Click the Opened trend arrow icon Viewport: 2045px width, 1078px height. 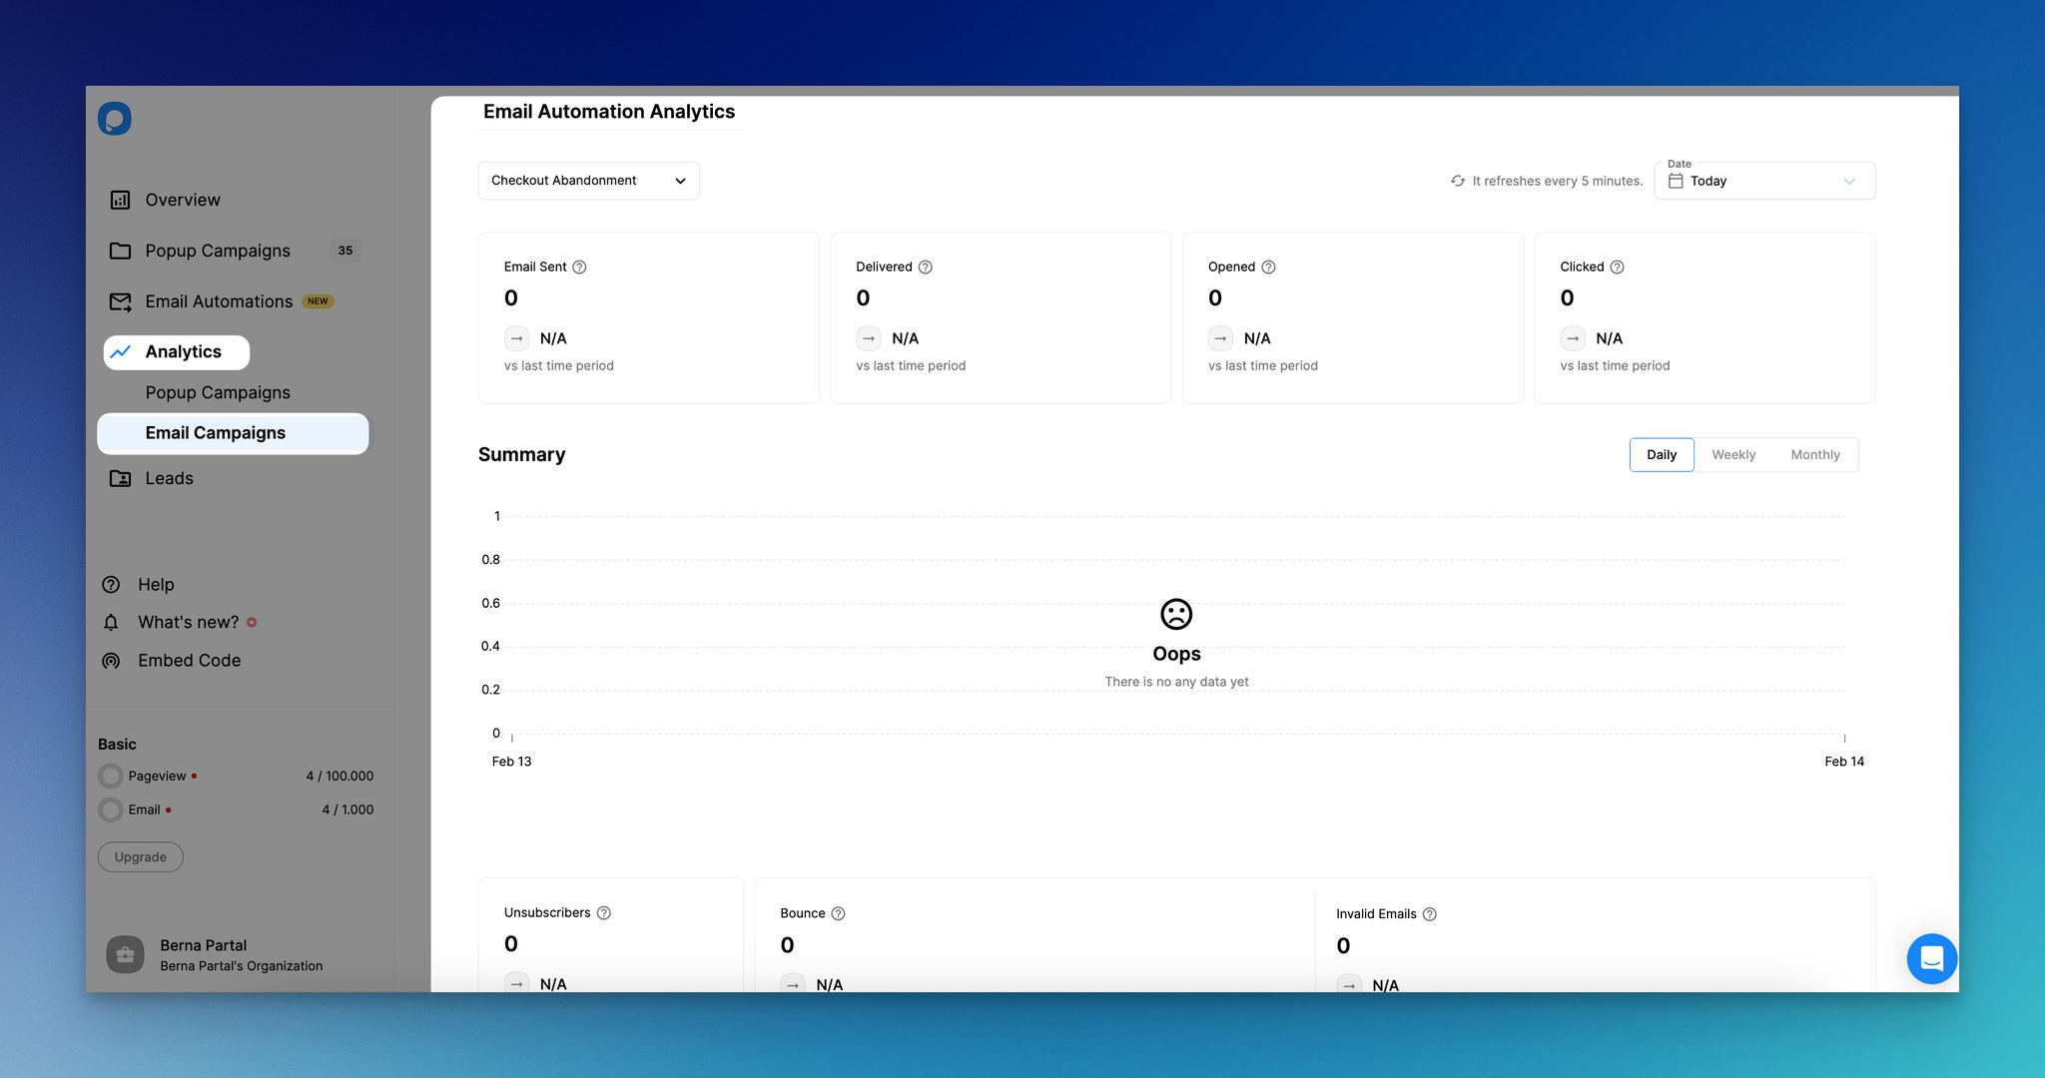tap(1221, 338)
